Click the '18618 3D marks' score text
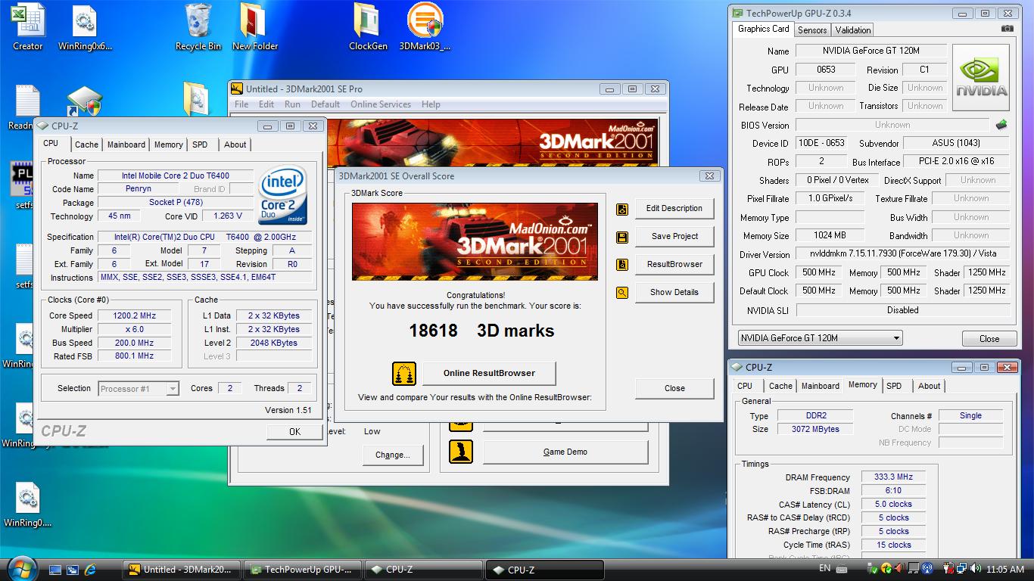The height and width of the screenshot is (581, 1034). [481, 331]
